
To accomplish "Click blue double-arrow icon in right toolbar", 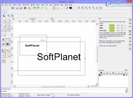I will [x=130, y=50].
